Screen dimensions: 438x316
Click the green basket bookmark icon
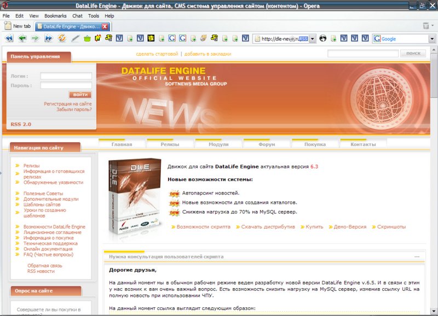tap(87, 38)
